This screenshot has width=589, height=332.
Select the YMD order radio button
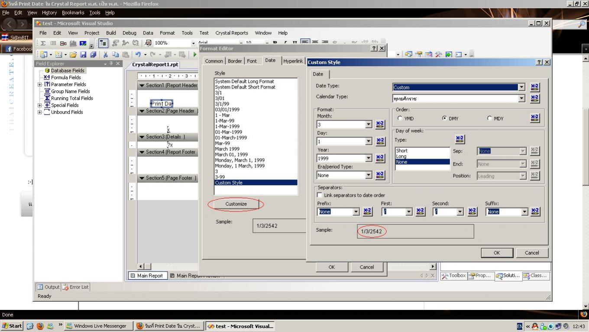pyautogui.click(x=400, y=118)
